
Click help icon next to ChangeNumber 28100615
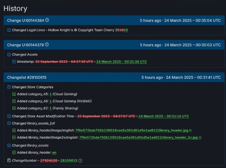click(80, 160)
